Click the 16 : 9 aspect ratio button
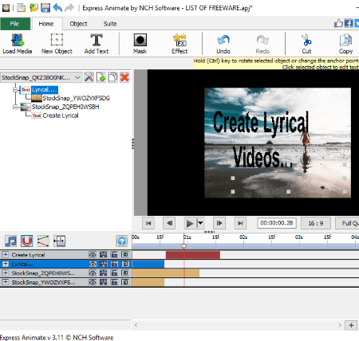The height and width of the screenshot is (341, 359). coord(316,223)
